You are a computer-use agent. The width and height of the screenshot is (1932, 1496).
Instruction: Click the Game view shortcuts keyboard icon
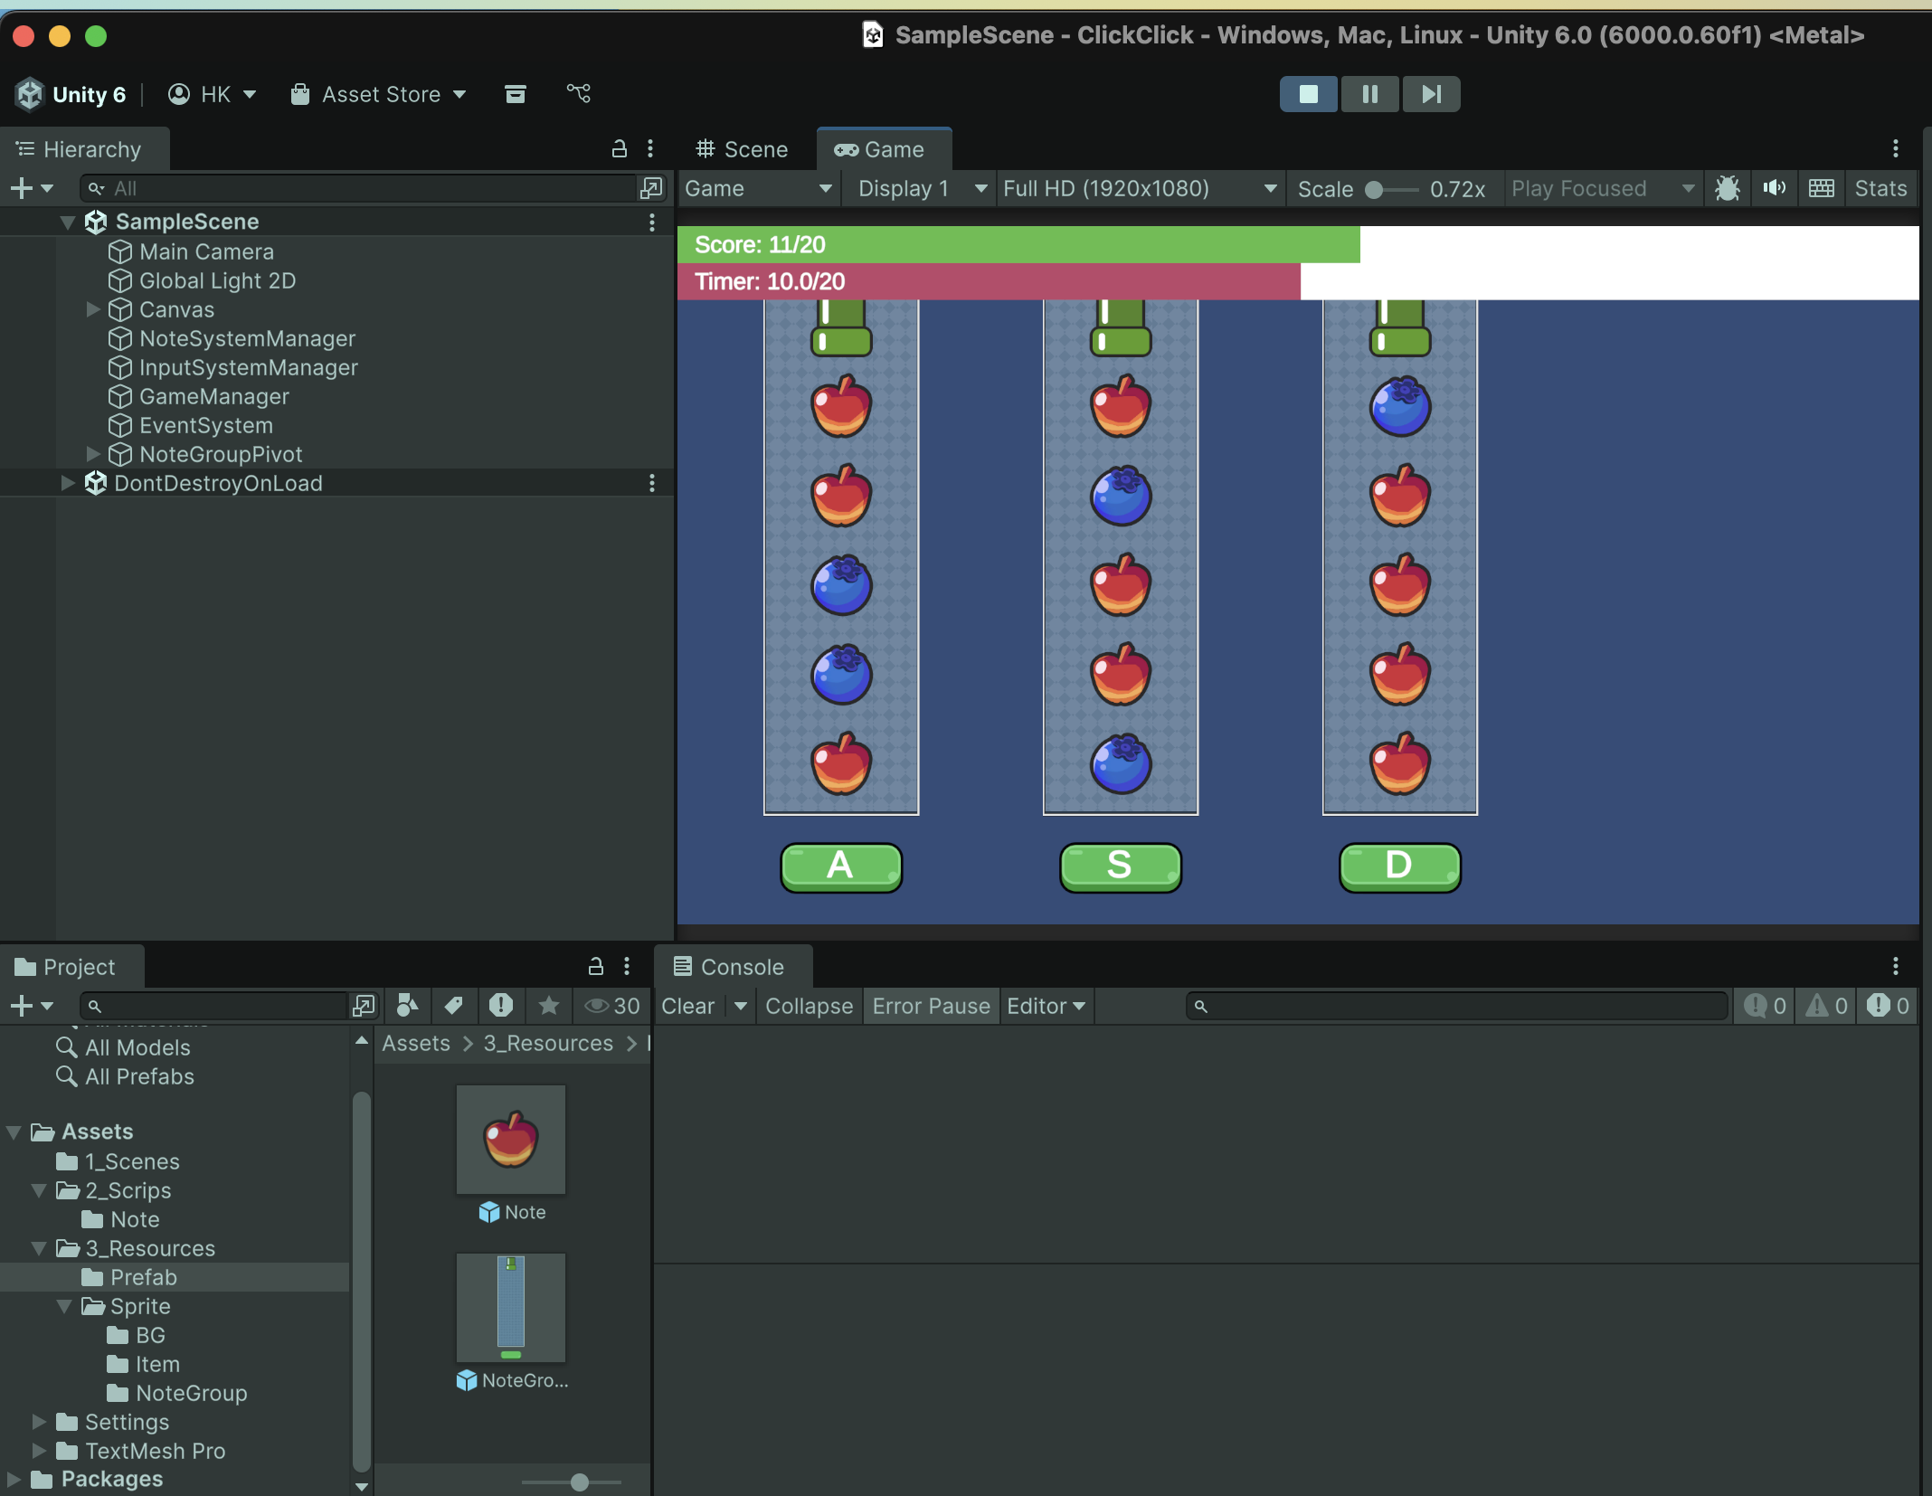[x=1821, y=188]
